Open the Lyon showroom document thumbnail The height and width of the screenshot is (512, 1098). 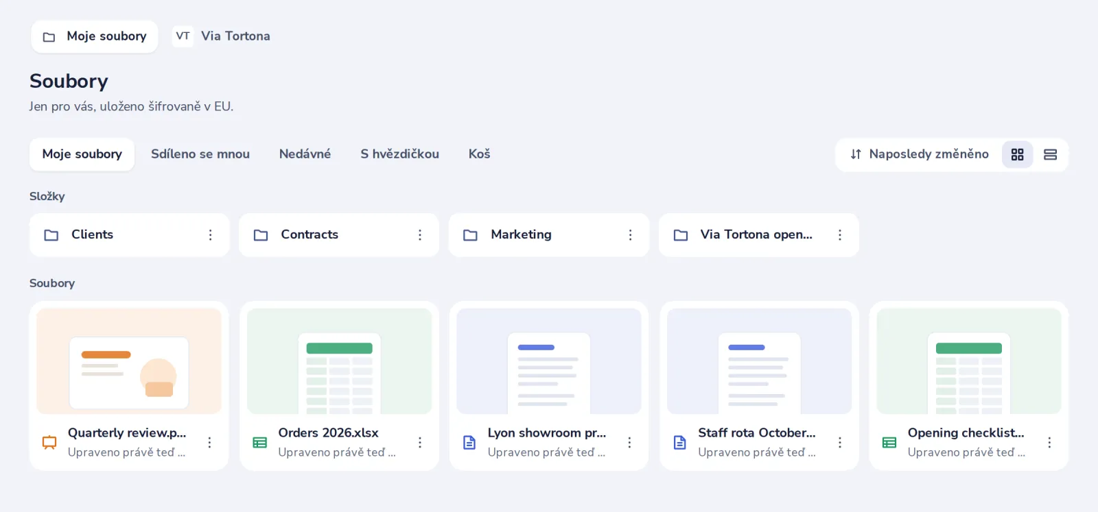click(x=549, y=361)
